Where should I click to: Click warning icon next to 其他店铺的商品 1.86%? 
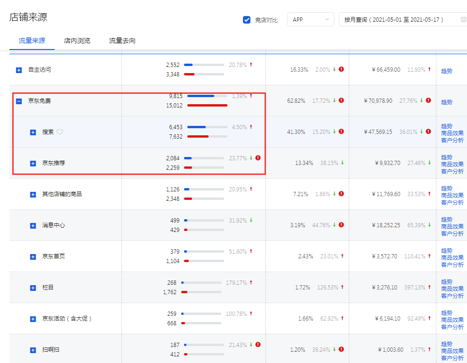pyautogui.click(x=341, y=194)
